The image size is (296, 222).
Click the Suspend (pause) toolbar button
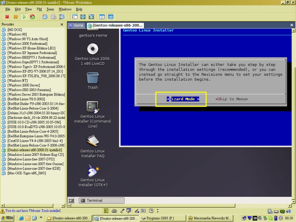pyautogui.click(x=16, y=17)
